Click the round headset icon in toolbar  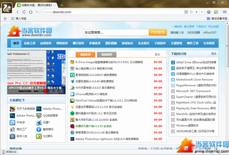coord(209,12)
